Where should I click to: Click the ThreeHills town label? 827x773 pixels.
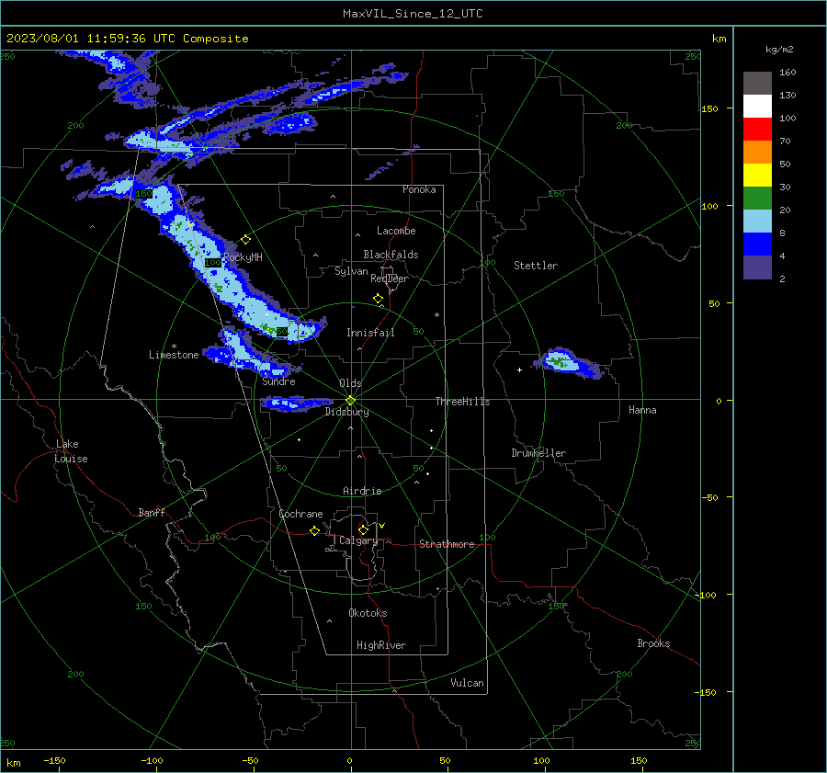pos(462,402)
